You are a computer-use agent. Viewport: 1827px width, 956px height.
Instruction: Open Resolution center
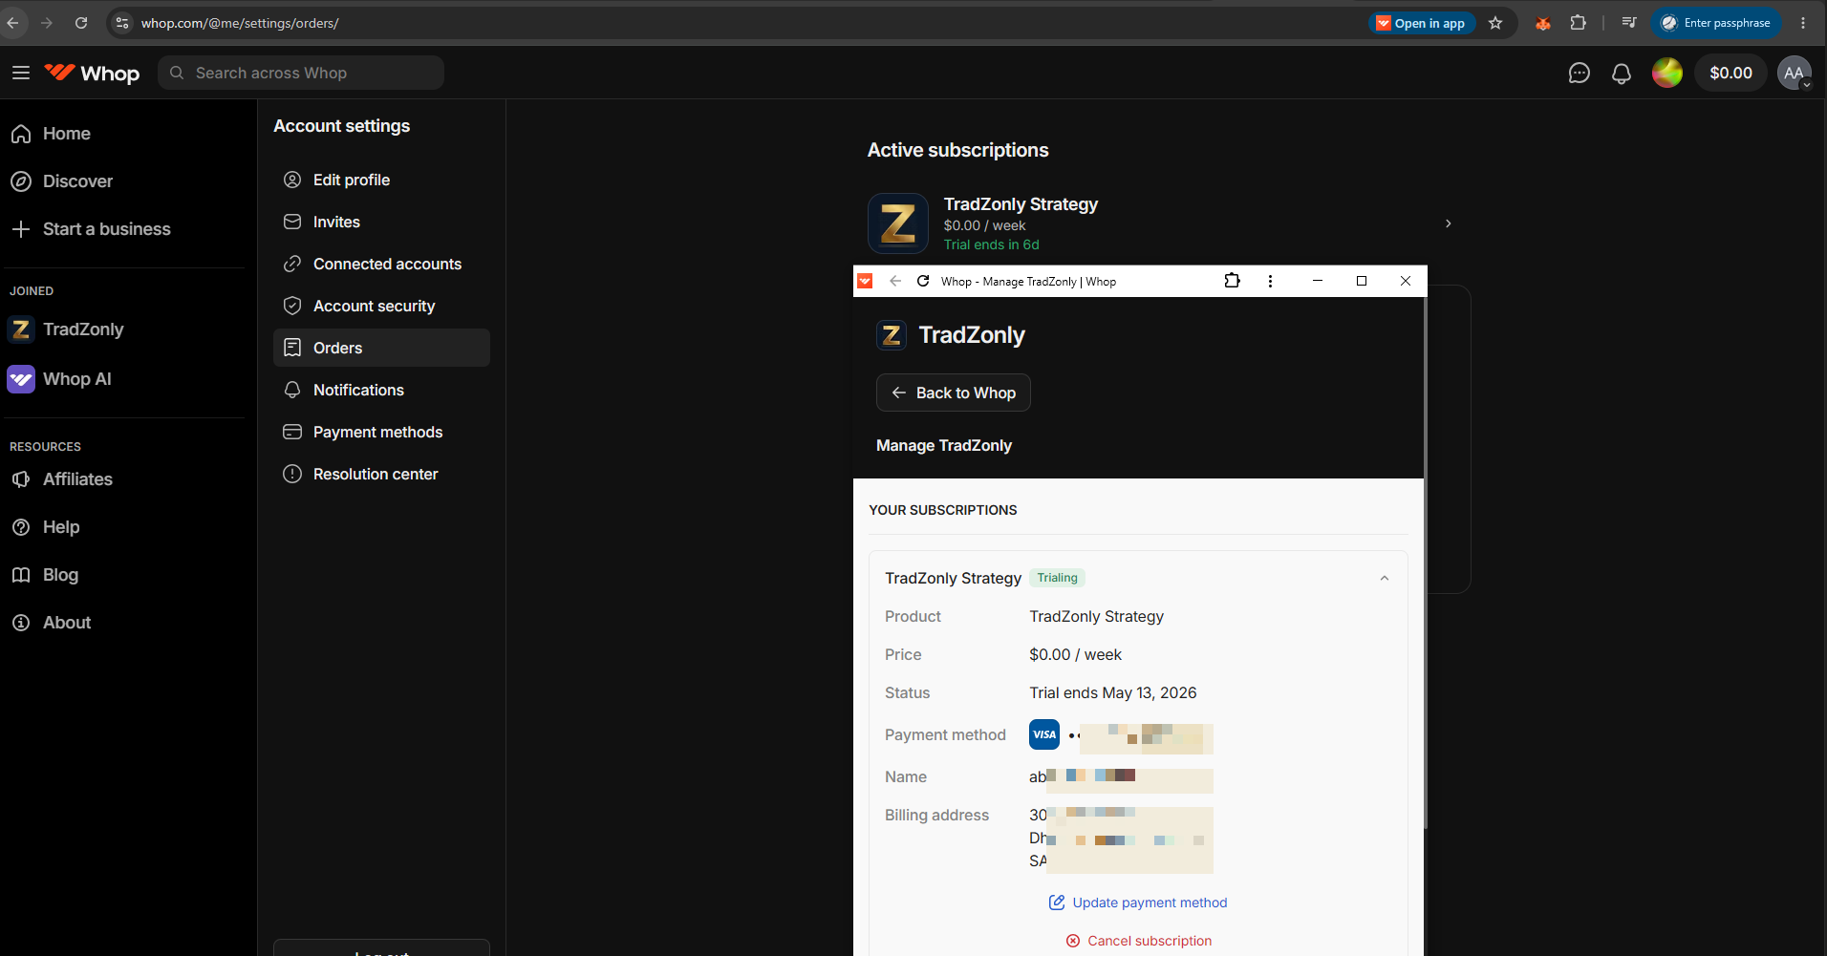(381, 474)
